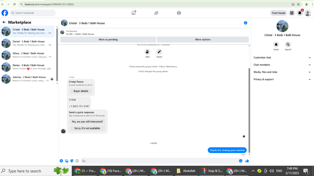The image size is (314, 176).
Task: Click More options button
Action: tap(203, 40)
